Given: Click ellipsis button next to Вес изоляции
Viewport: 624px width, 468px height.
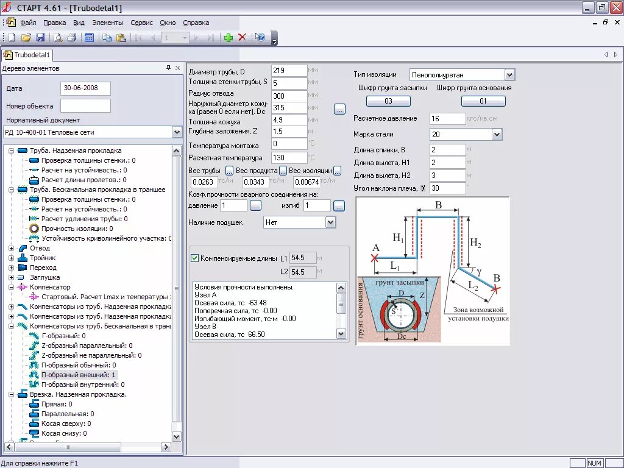Looking at the screenshot, I should tap(337, 171).
